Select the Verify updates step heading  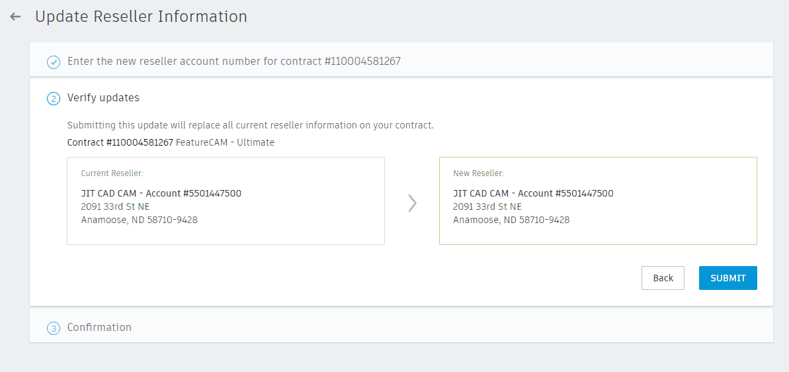point(103,98)
